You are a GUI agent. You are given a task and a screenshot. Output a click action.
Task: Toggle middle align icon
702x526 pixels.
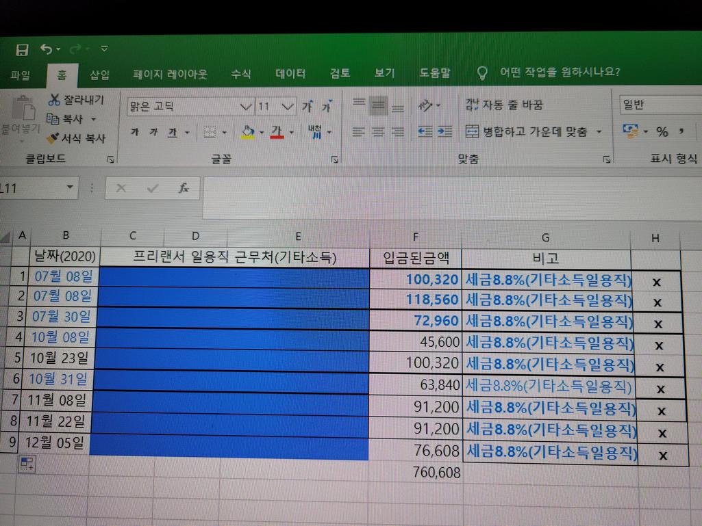(378, 106)
